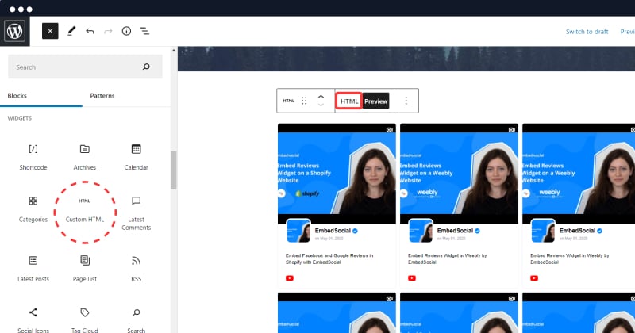Click the YouTube icon on Shopify card
Screen dimensions: 635x333
290,278
